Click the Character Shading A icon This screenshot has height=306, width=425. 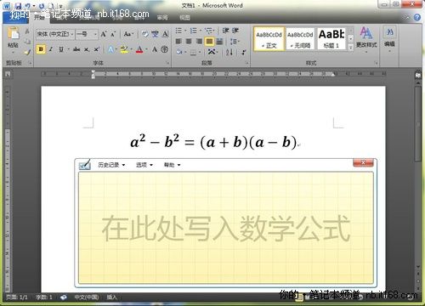pos(155,49)
